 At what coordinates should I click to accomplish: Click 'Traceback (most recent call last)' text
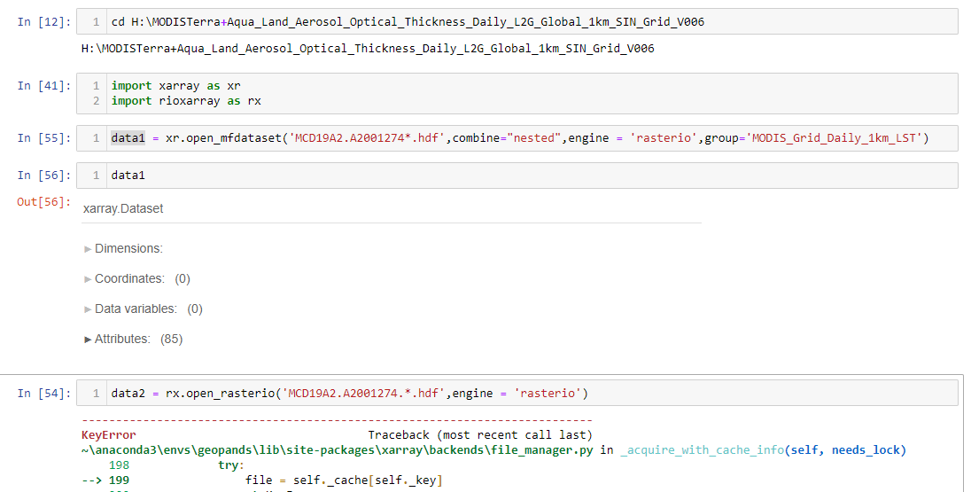480,435
